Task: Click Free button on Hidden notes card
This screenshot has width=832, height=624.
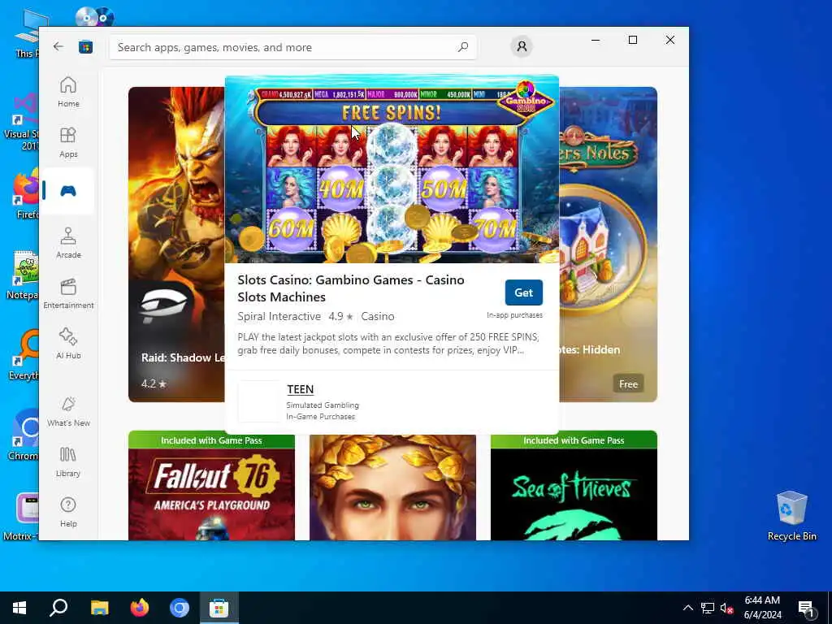Action: point(628,383)
